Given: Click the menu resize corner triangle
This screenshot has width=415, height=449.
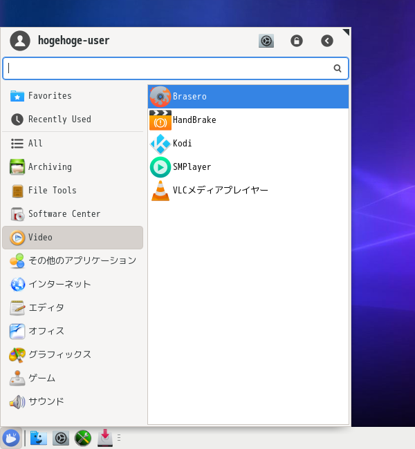Looking at the screenshot, I should [x=346, y=32].
